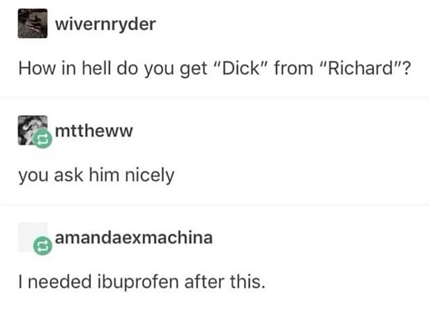430x315 pixels.
Task: Click the divider below mttheww's reply
Action: tap(215, 205)
